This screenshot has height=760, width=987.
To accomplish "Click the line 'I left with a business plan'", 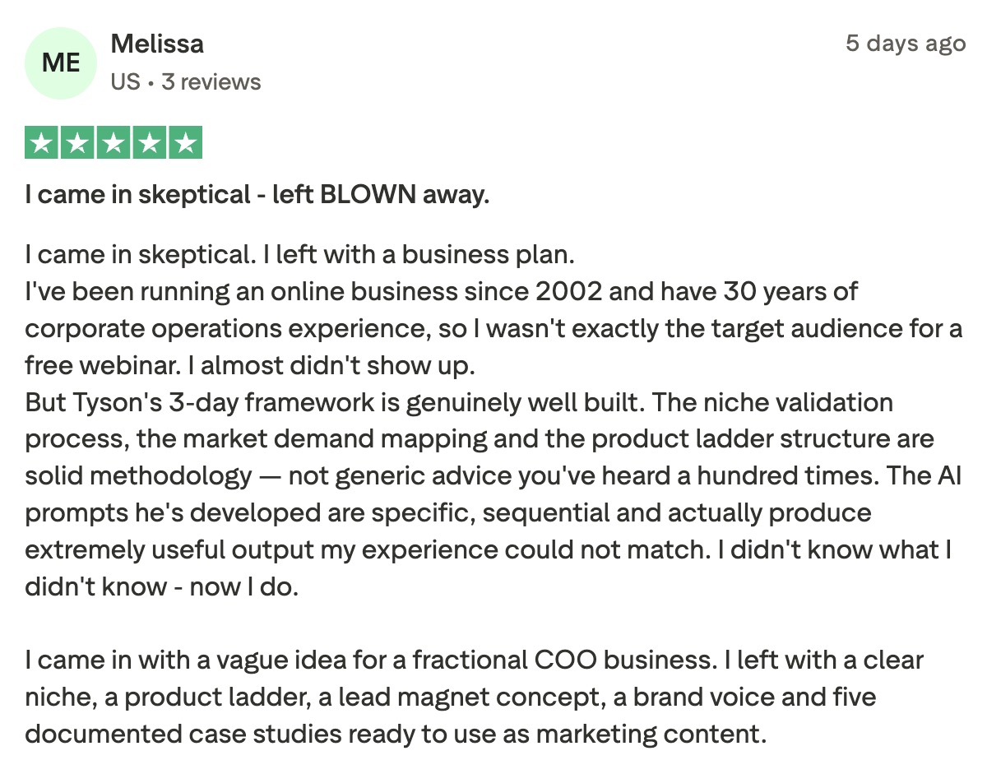I will 418,255.
